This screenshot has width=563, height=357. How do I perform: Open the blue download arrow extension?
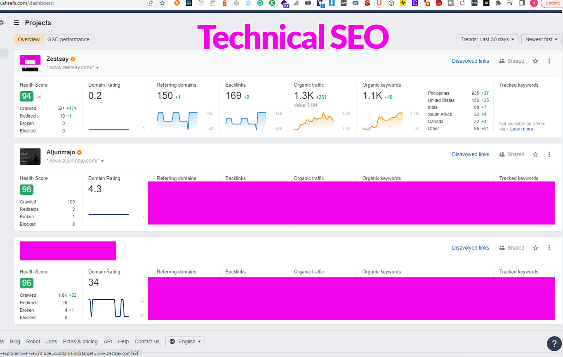tap(332, 3)
